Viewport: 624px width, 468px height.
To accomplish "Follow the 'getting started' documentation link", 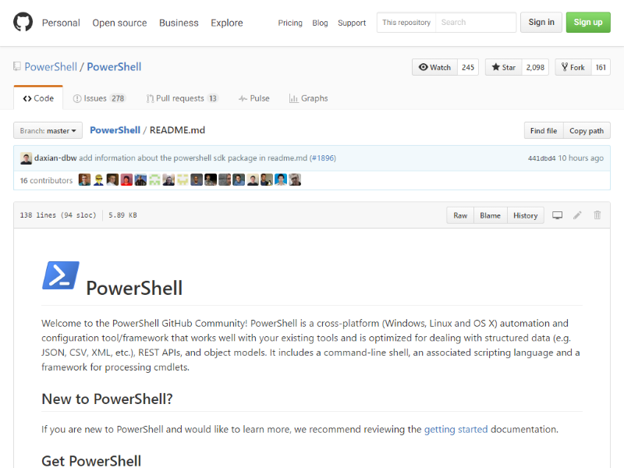I will point(456,429).
